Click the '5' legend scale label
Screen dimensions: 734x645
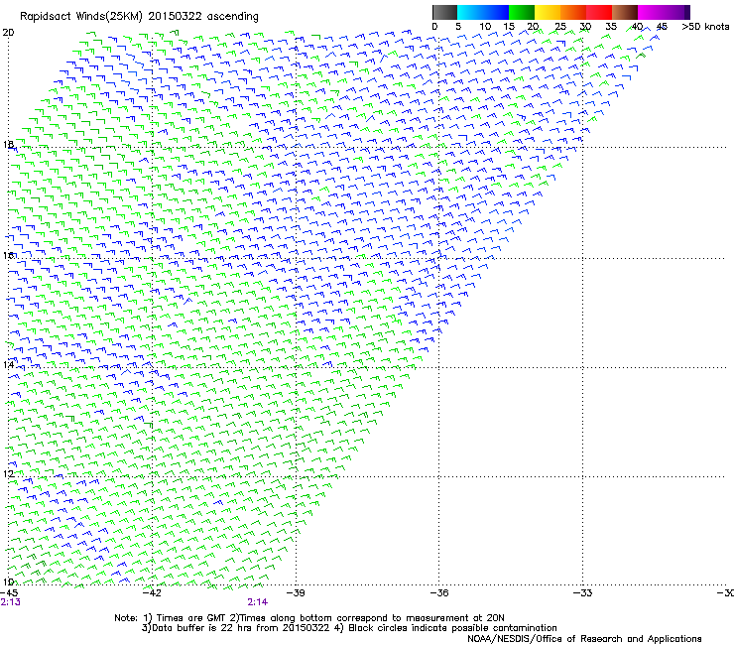tap(458, 27)
